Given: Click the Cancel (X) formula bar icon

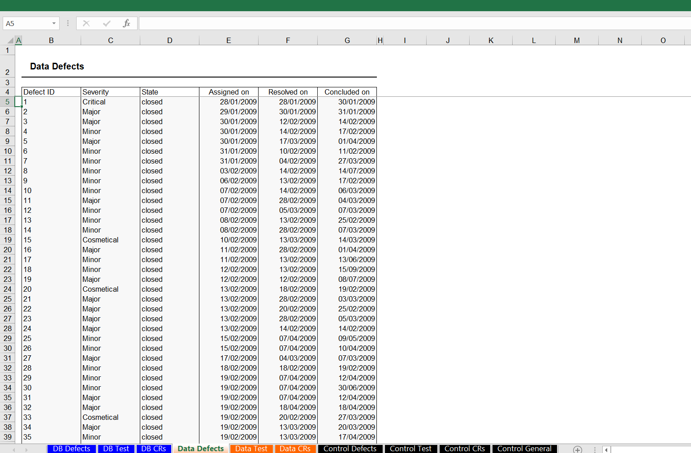Looking at the screenshot, I should [86, 23].
